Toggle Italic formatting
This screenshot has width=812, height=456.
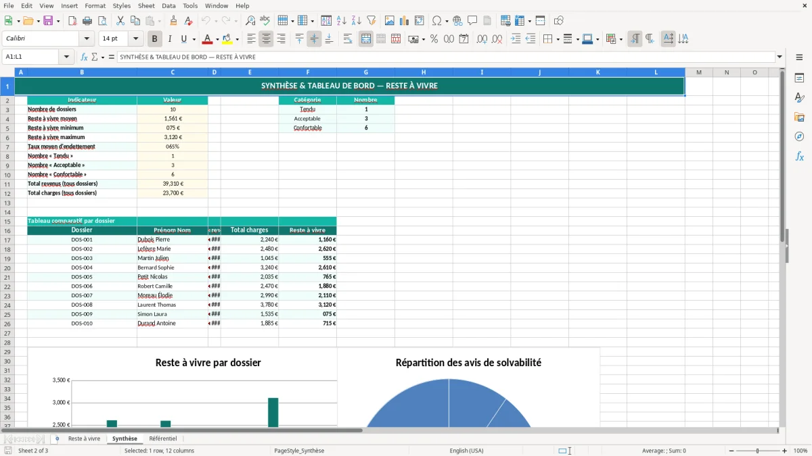click(169, 39)
